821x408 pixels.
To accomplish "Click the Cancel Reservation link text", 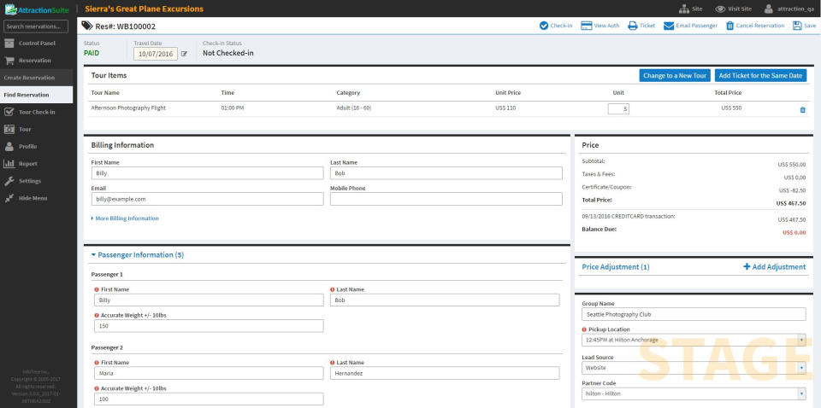I will (x=760, y=26).
